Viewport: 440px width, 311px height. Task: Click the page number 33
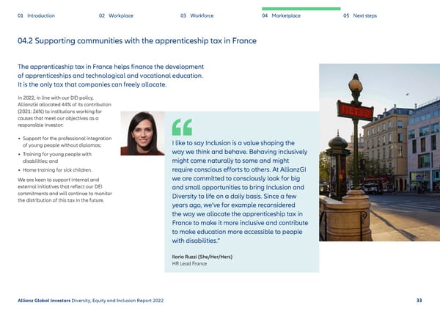point(419,301)
